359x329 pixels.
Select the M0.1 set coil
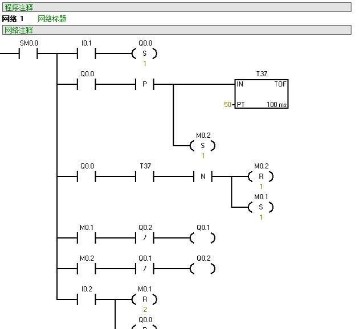pos(261,207)
